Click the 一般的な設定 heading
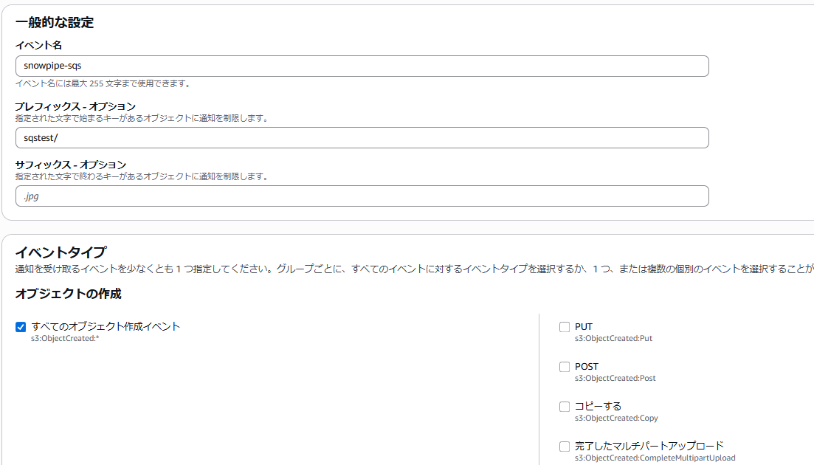Viewport: 814px width, 465px height. coord(55,22)
